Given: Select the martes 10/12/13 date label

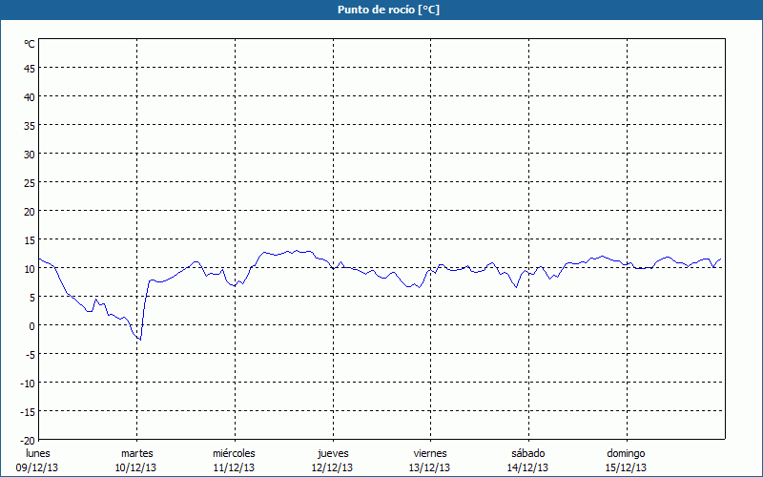Looking at the screenshot, I should tap(136, 460).
